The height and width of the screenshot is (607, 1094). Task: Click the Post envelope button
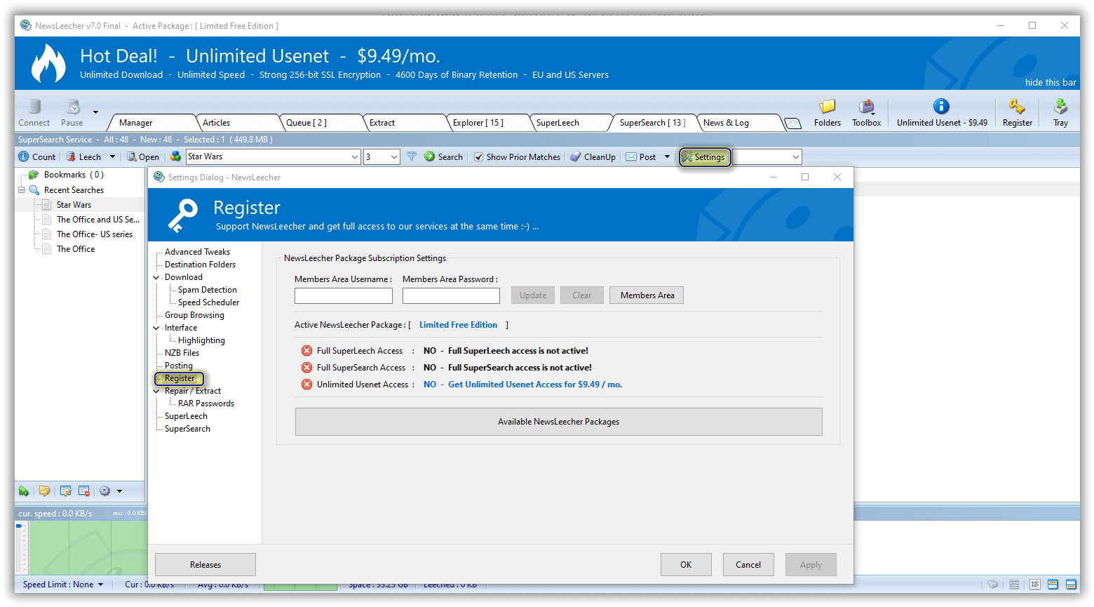pos(641,157)
